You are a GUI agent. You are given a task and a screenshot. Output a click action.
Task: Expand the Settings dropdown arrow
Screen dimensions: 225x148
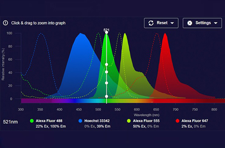tap(216, 23)
